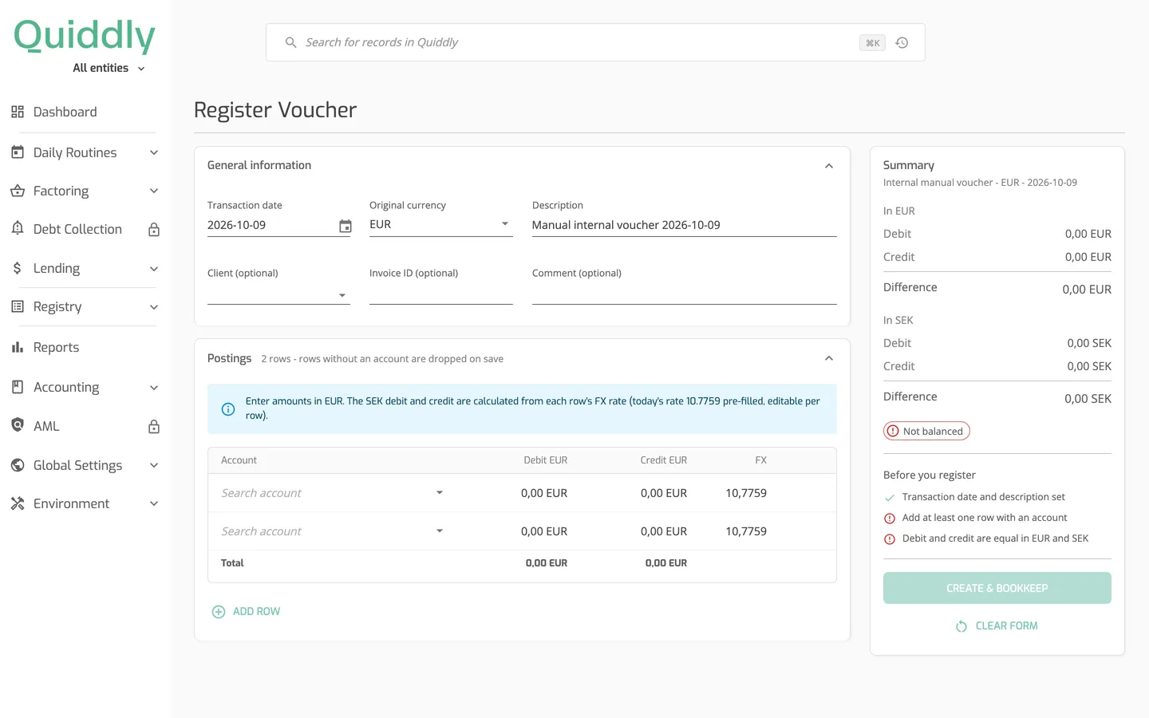Open the Original currency EUR dropdown
Viewport: 1149px width, 718px height.
(440, 224)
